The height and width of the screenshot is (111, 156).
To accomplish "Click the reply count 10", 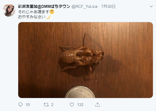I will (x=28, y=105).
